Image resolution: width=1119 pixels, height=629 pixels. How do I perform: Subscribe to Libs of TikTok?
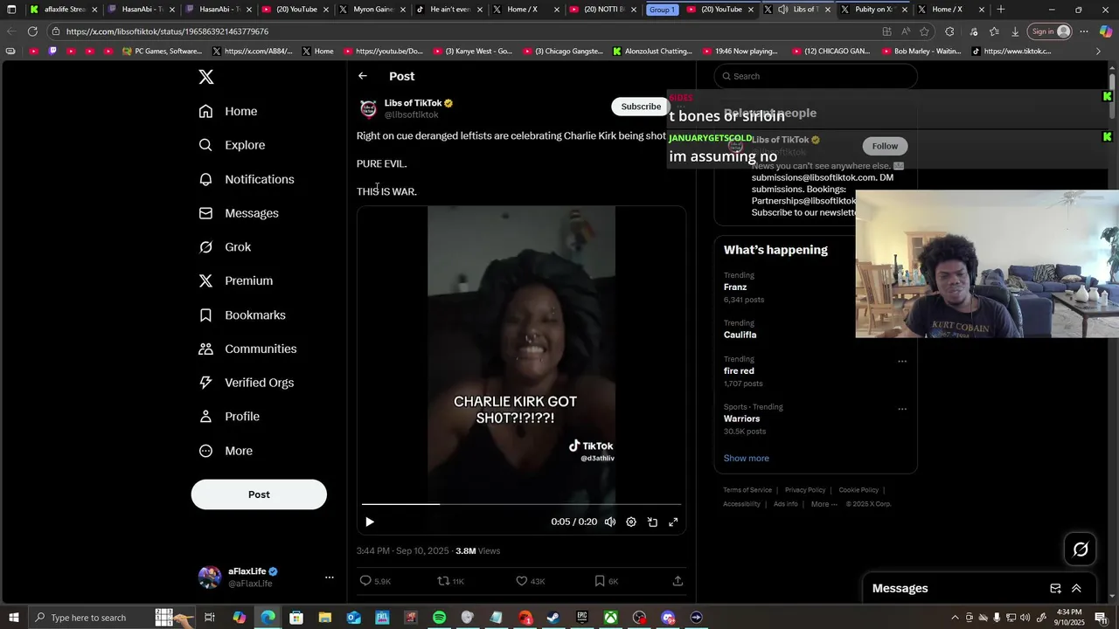pyautogui.click(x=641, y=107)
